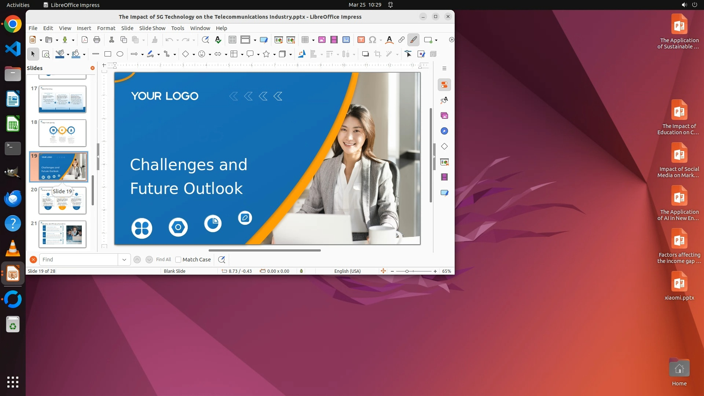
Task: Open the Format menu
Action: click(106, 28)
